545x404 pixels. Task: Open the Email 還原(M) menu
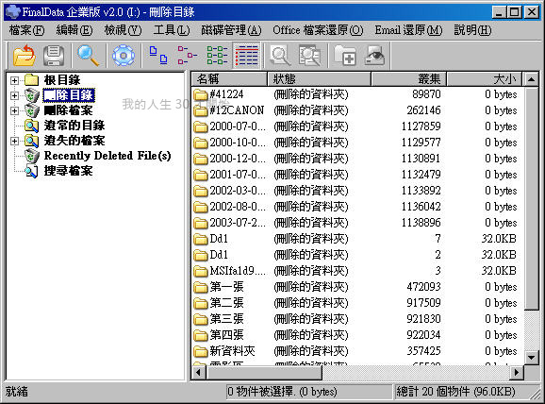[408, 30]
